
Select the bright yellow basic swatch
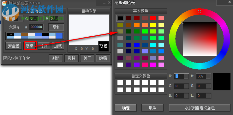pyautogui.click(x=153, y=25)
